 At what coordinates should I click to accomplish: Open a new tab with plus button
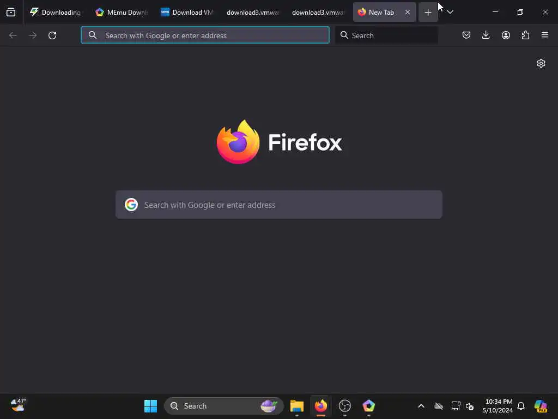coord(428,13)
